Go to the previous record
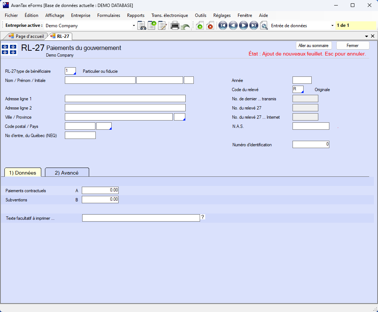 (x=233, y=26)
